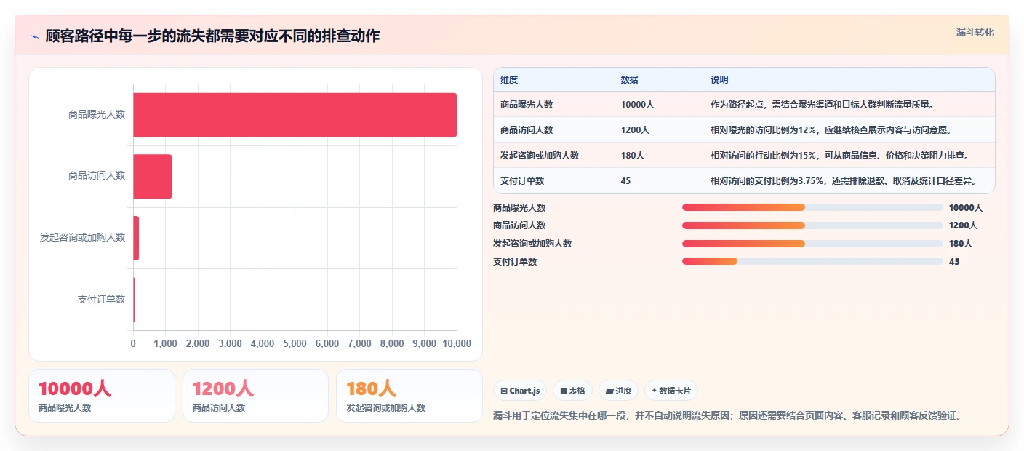Select the 进度 tag chip
Image resolution: width=1024 pixels, height=451 pixels.
[x=618, y=391]
